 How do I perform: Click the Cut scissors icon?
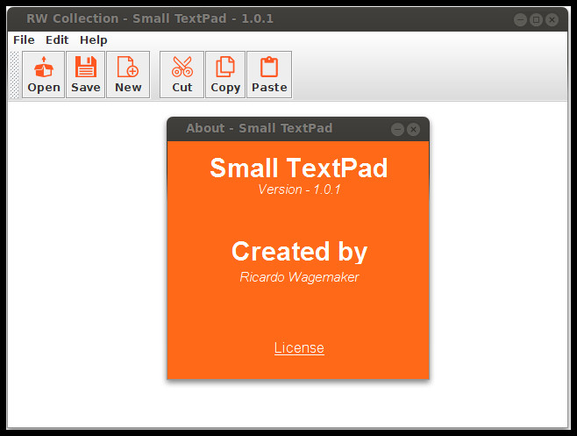[182, 75]
